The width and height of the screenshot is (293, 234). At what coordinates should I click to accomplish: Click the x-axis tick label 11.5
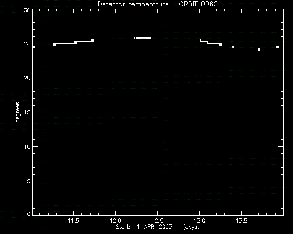click(73, 221)
